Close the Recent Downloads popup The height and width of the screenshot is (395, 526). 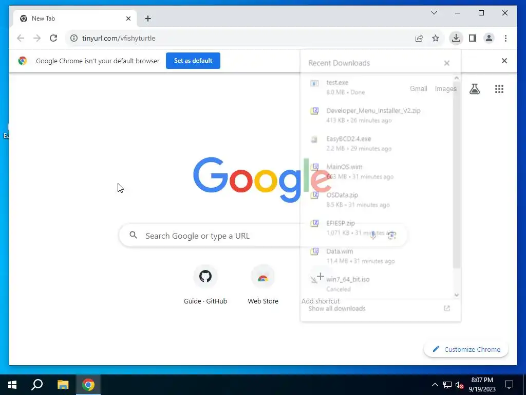click(446, 63)
